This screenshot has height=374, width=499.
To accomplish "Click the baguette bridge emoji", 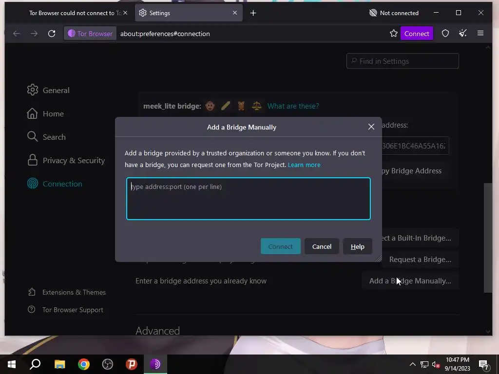I will (226, 106).
